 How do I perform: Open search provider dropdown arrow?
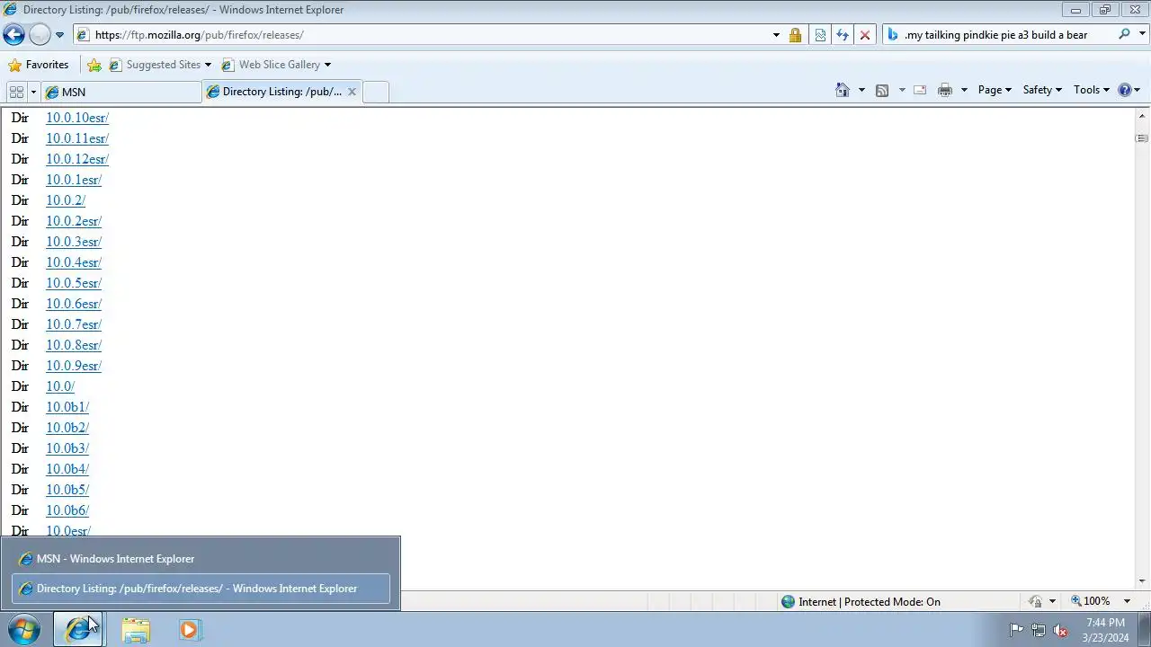pyautogui.click(x=1141, y=35)
